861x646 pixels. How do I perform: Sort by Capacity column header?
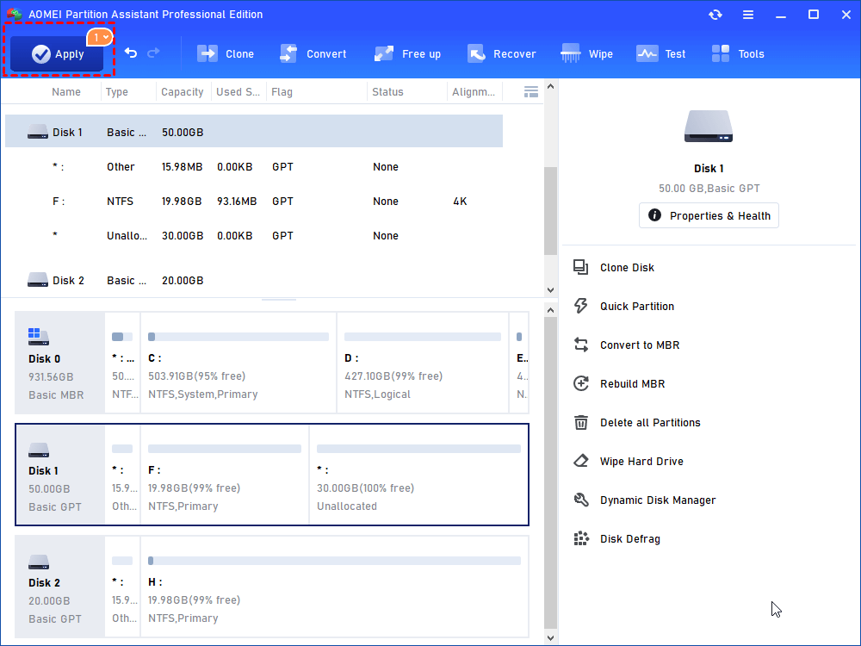click(x=183, y=92)
